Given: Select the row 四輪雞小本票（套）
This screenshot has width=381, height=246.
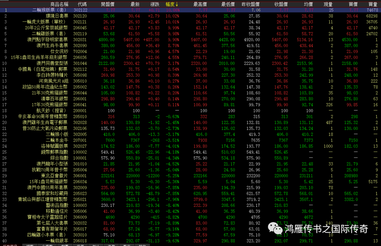Looking at the screenshot, I should pyautogui.click(x=190, y=235).
